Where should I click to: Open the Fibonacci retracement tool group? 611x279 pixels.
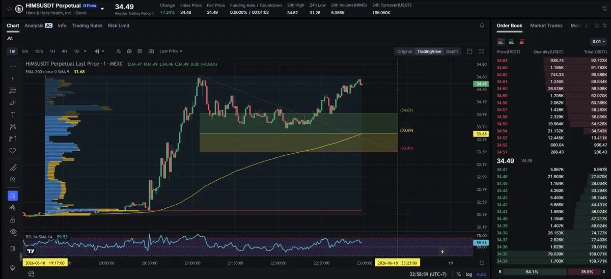(x=13, y=91)
